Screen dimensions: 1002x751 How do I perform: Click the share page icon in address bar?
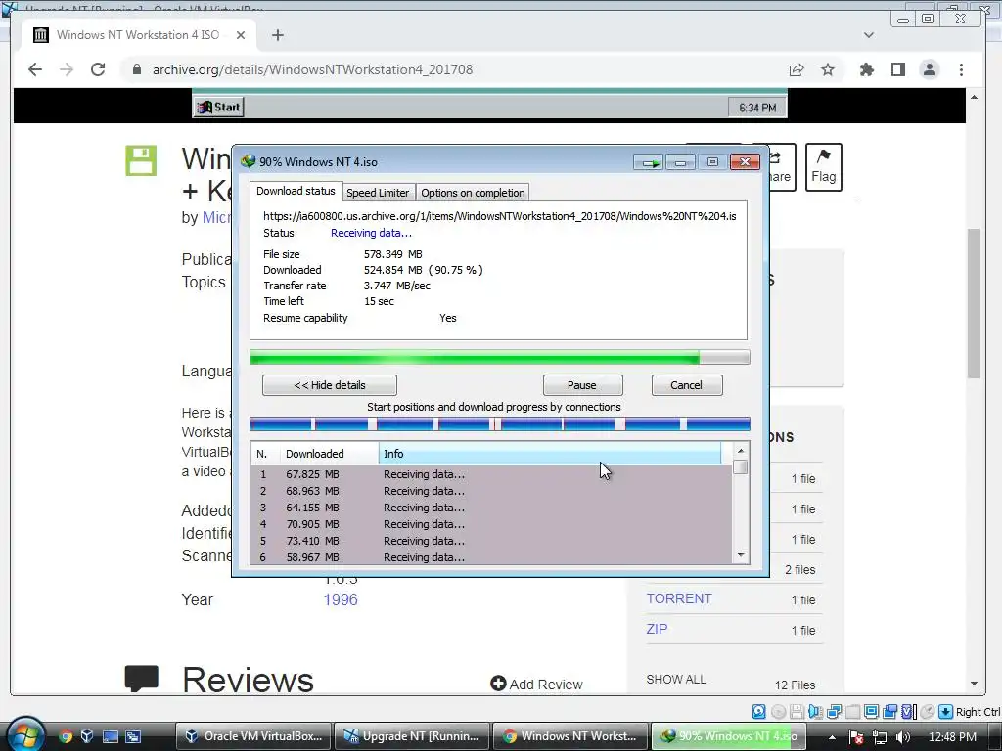797,69
